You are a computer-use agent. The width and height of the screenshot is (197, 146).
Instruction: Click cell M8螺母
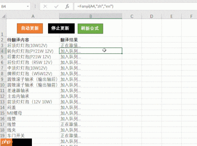click(33, 113)
